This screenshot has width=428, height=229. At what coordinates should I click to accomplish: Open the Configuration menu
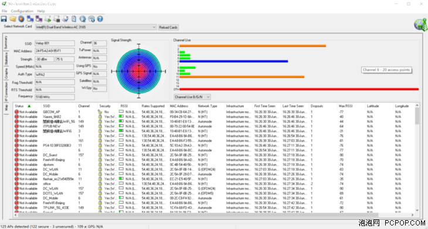coord(22,11)
